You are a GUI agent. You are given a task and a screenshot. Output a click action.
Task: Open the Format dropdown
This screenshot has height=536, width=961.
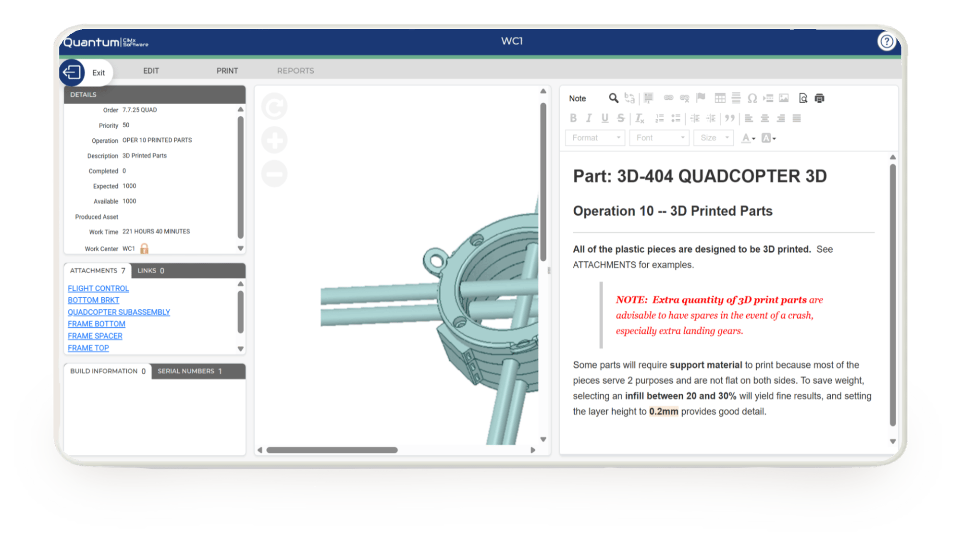click(x=595, y=138)
